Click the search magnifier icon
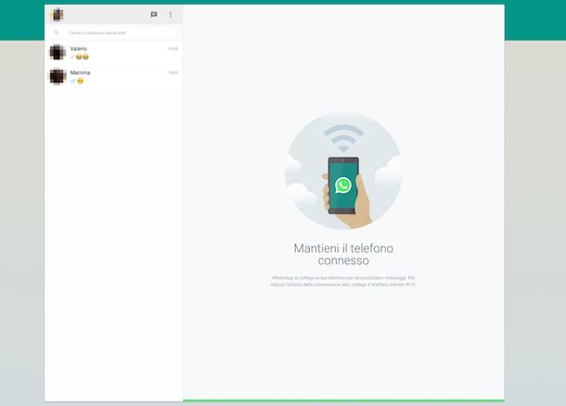Screen dimensions: 566x406 pos(57,32)
